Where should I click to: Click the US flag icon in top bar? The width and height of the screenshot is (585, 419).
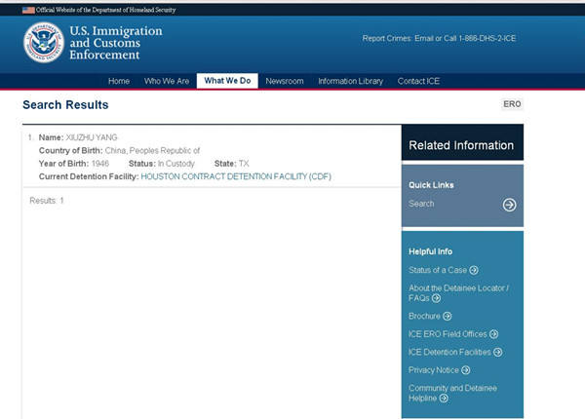[x=28, y=9]
